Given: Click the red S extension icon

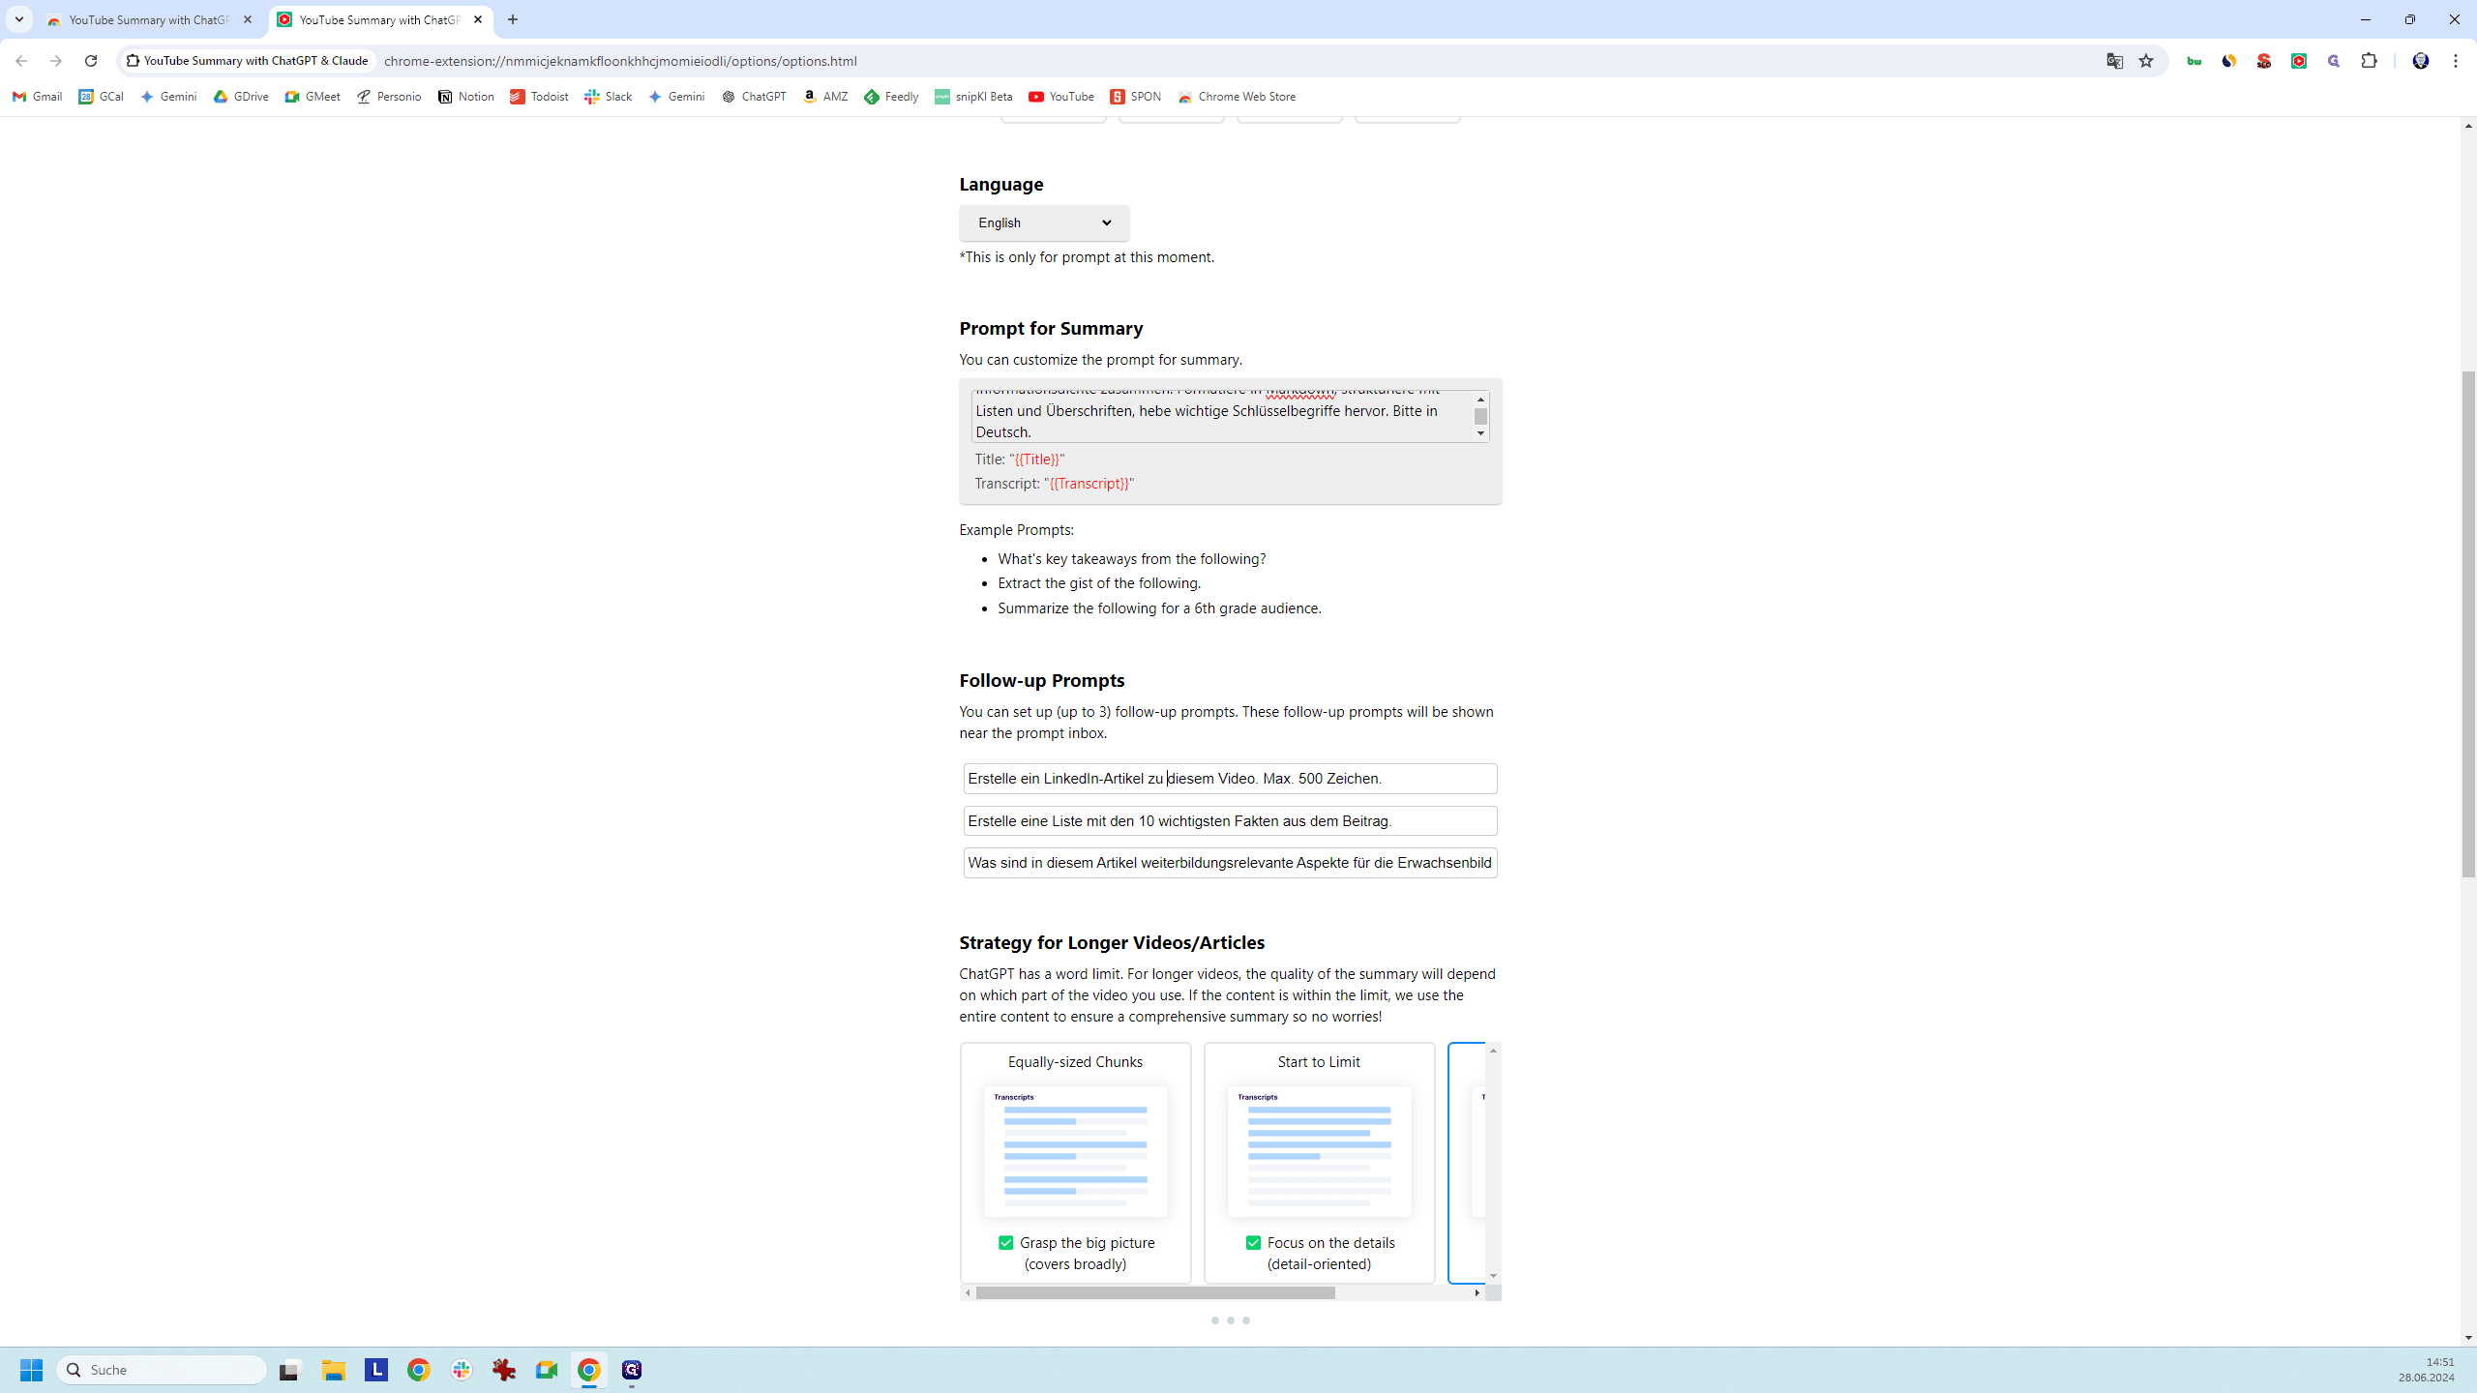Looking at the screenshot, I should (x=2264, y=61).
